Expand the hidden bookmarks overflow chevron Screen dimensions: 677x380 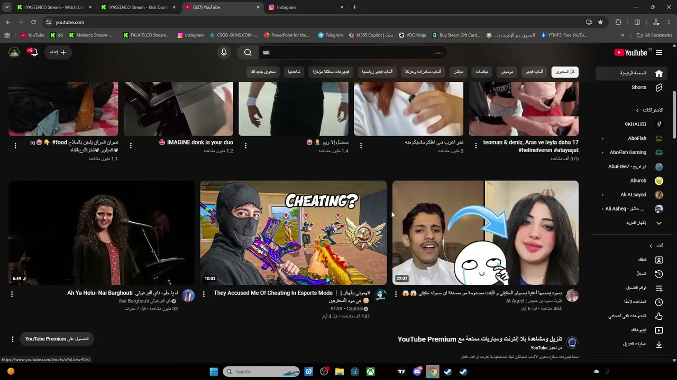(x=623, y=35)
